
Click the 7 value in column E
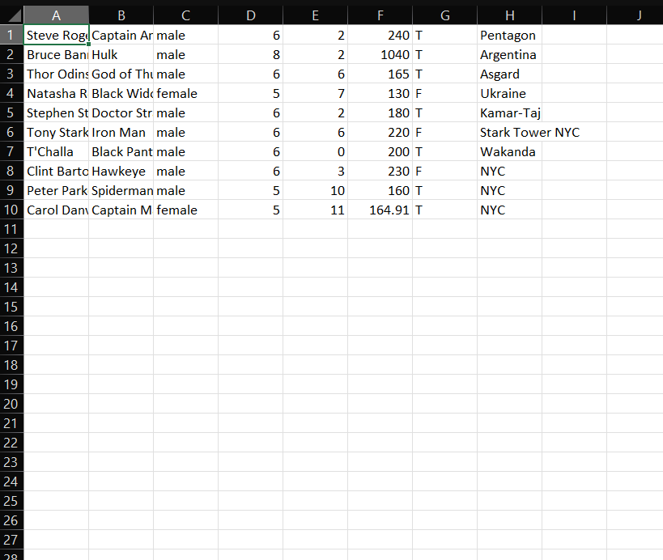315,93
